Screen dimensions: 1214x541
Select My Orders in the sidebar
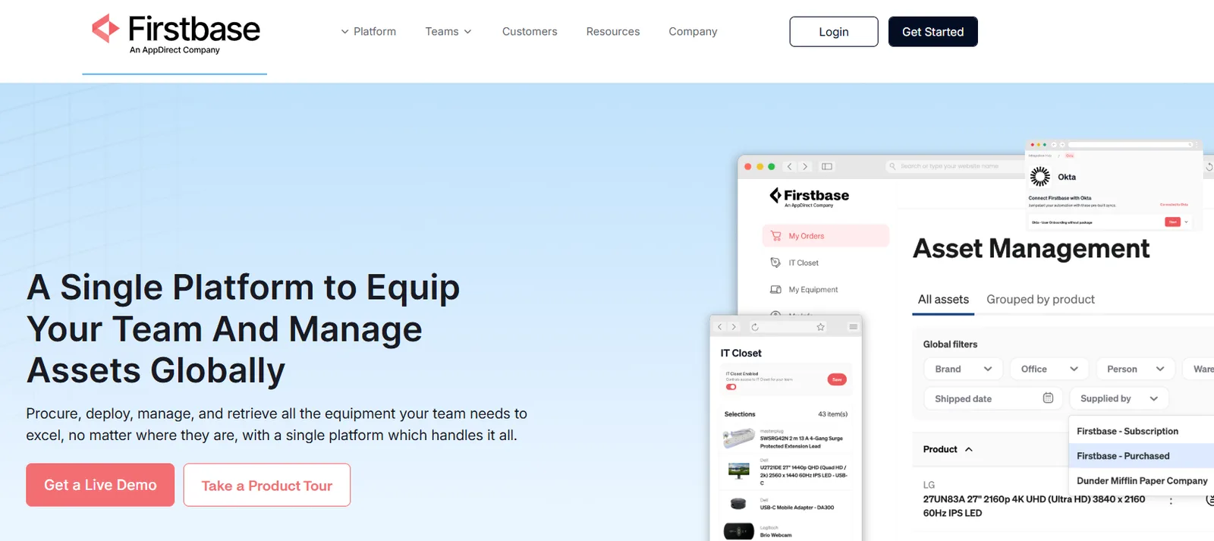click(x=826, y=236)
